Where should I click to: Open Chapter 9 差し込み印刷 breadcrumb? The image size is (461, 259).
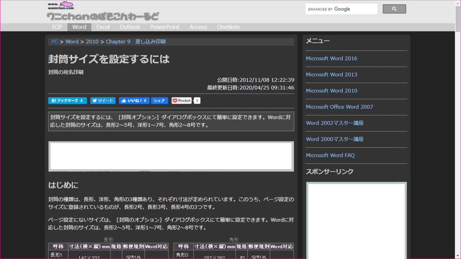point(136,41)
